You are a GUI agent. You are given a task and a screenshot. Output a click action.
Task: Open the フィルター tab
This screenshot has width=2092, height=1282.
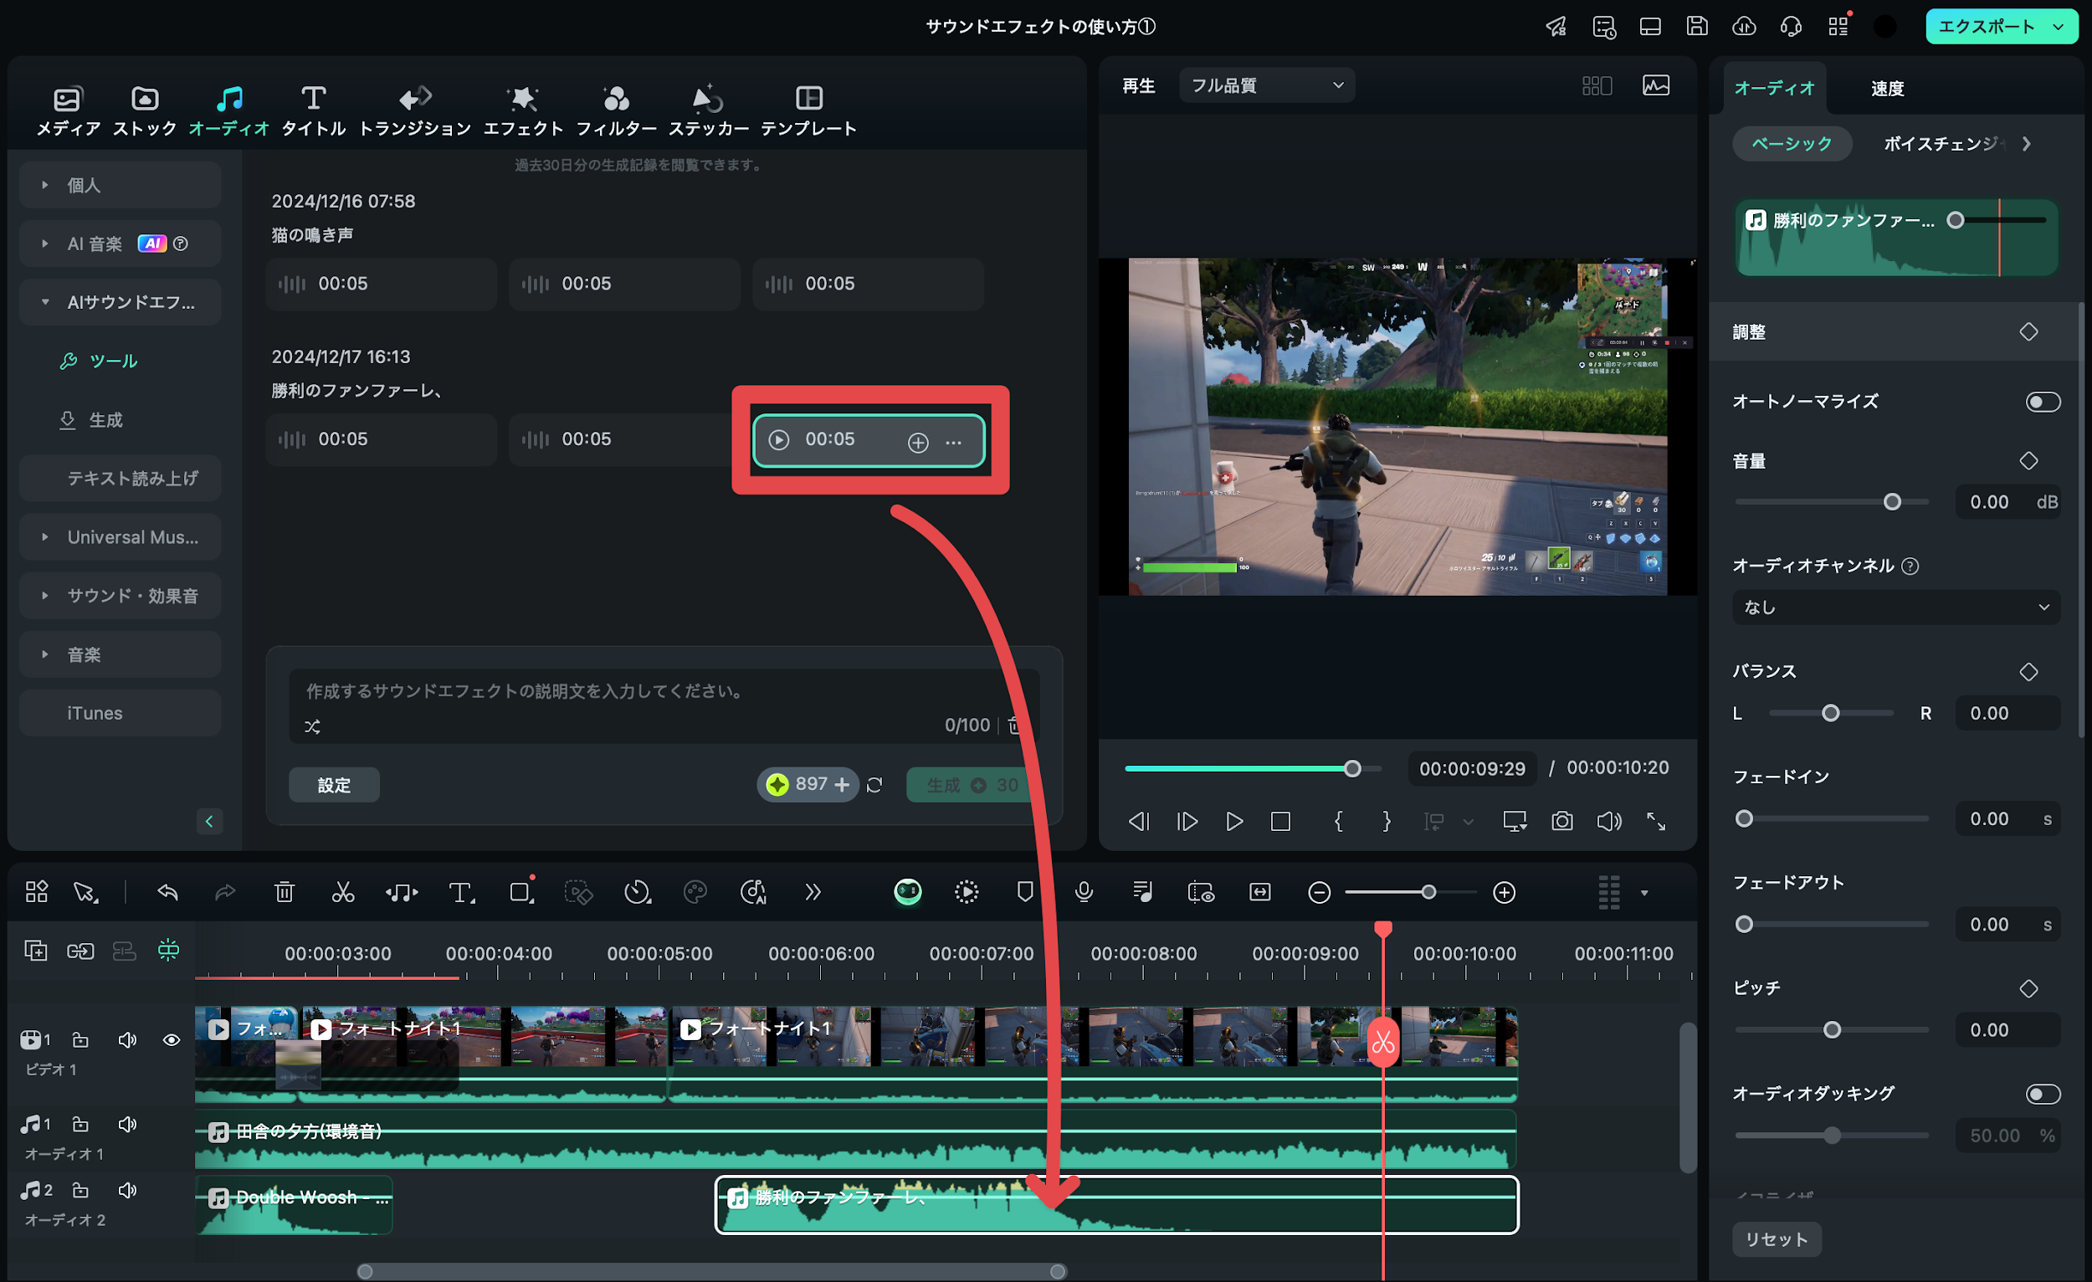point(617,110)
